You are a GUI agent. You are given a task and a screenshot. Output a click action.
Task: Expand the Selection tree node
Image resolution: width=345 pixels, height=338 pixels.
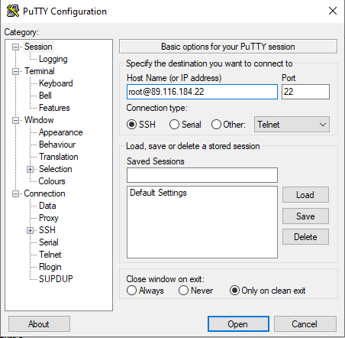click(x=30, y=169)
